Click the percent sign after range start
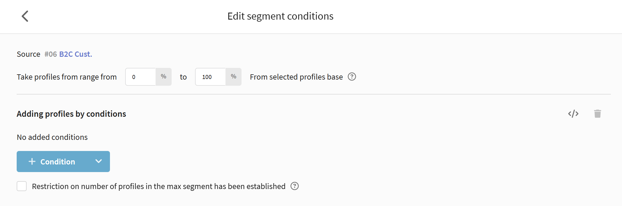 163,77
